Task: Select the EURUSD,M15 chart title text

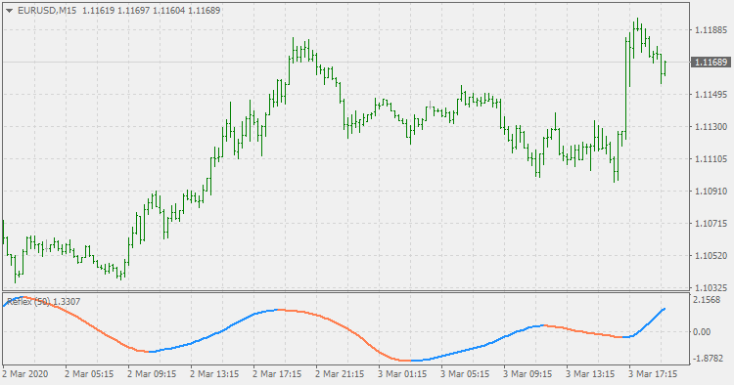Action: point(47,11)
